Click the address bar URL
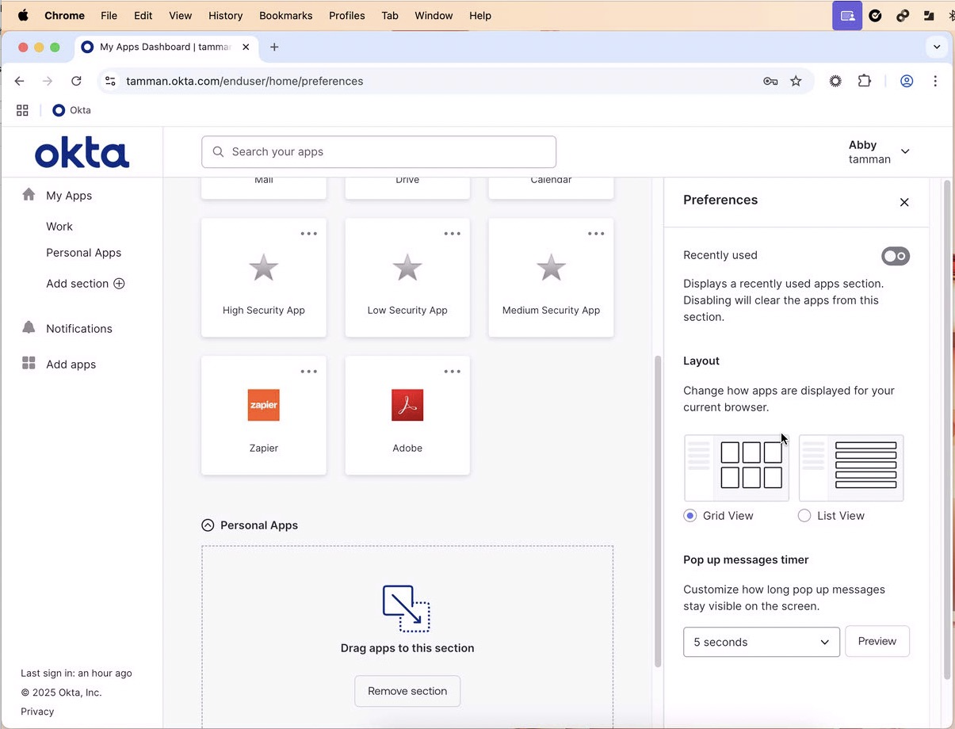Screen dimensions: 955x729 245,81
